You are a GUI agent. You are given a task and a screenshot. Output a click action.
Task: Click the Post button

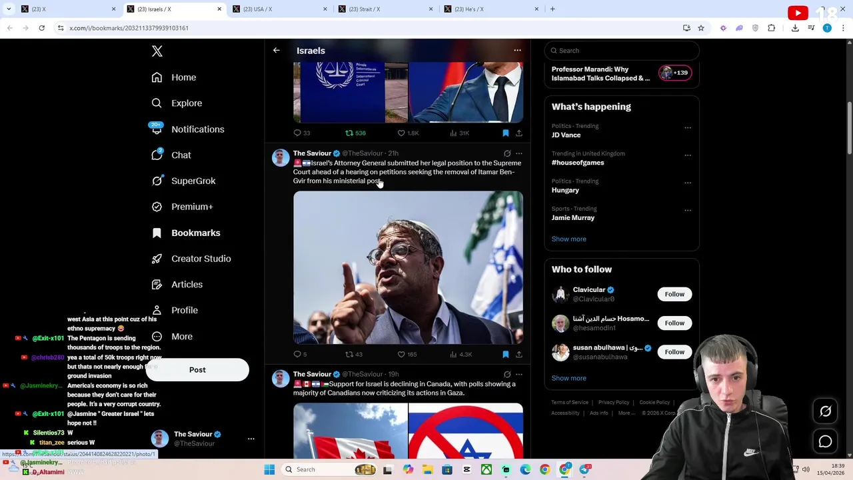point(197,370)
